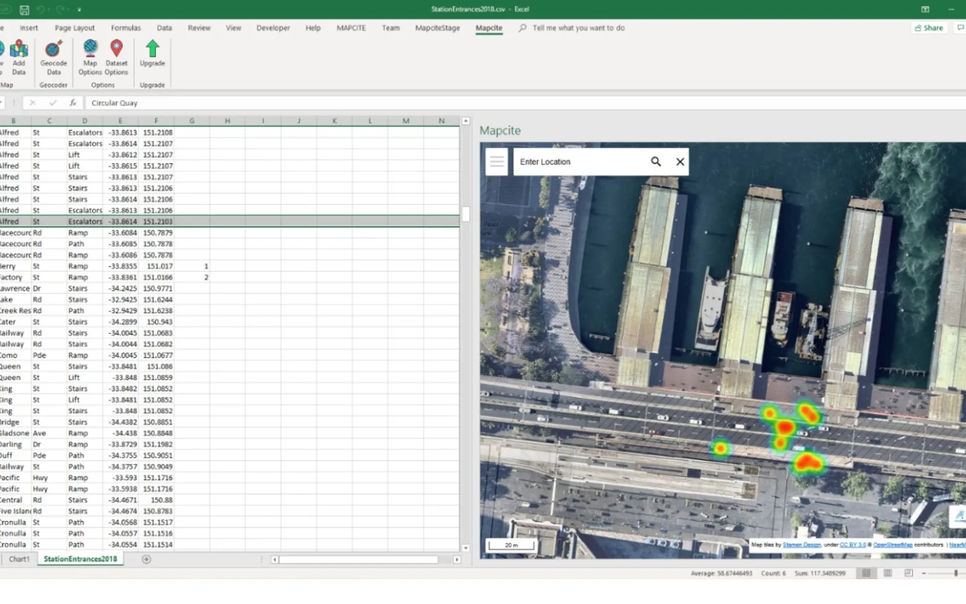The image size is (966, 604).
Task: Follow the OpenStreetMap attribution link
Action: coord(892,545)
